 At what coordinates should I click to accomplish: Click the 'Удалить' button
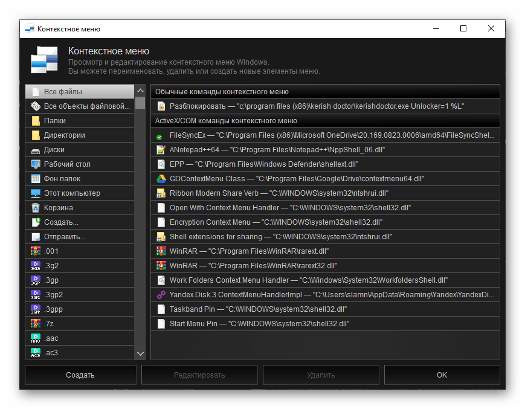coord(321,375)
